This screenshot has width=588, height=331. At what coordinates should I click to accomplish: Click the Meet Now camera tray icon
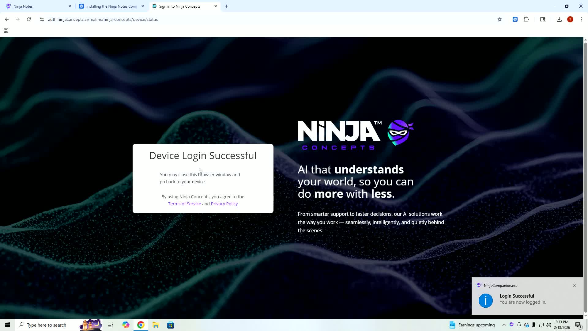click(x=519, y=325)
